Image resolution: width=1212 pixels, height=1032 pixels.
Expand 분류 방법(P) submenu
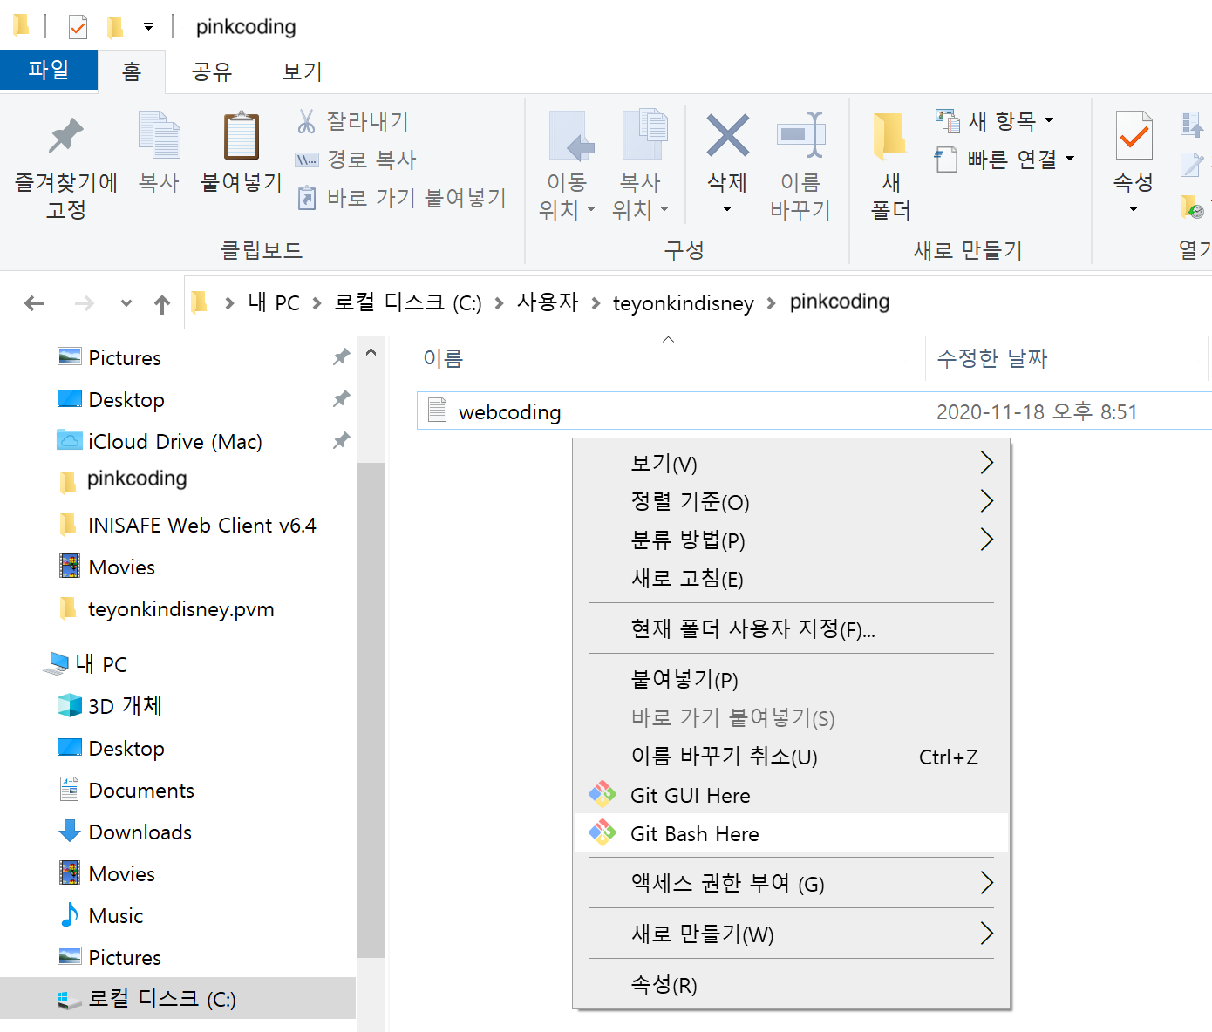[791, 540]
